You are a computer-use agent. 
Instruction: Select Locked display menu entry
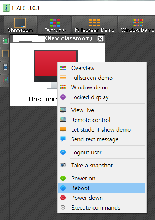tap(102, 97)
